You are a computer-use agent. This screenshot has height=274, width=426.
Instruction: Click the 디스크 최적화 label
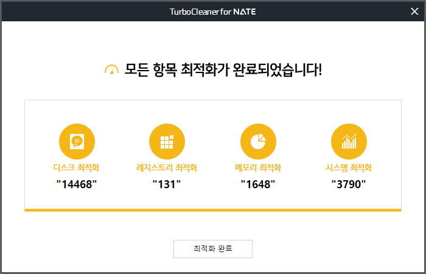[x=76, y=167]
